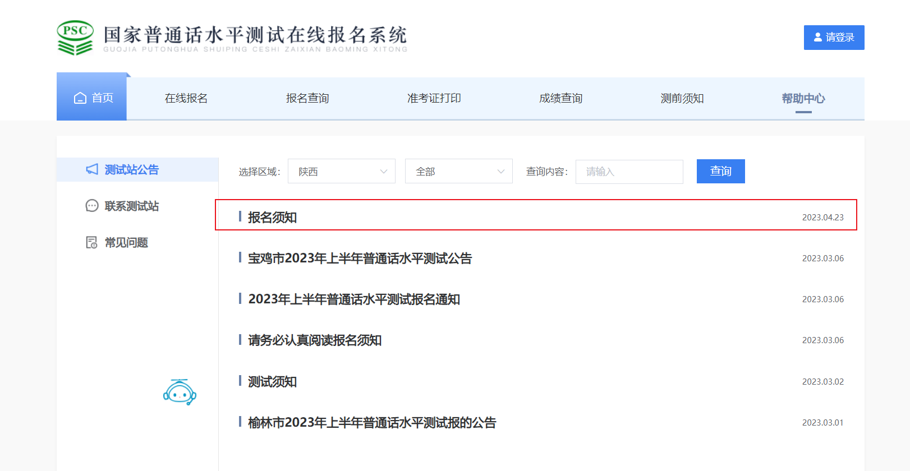Image resolution: width=910 pixels, height=471 pixels.
Task: Open the 测前须知 tab
Action: click(682, 98)
